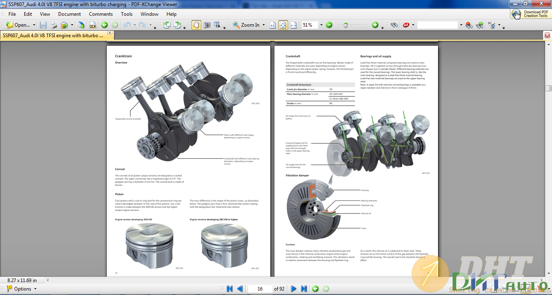
Task: Click the Print icon
Action: pos(53,25)
